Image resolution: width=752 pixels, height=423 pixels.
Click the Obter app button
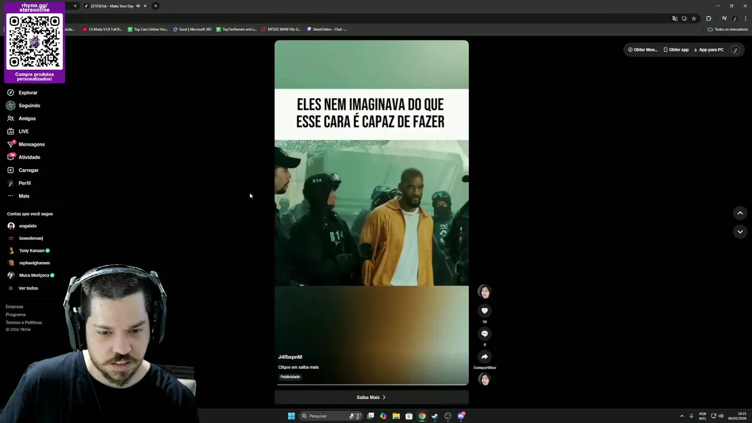pos(676,50)
